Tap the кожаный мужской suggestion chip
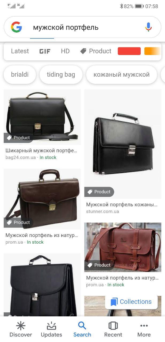Viewport: 165px width, 342px height. (121, 75)
